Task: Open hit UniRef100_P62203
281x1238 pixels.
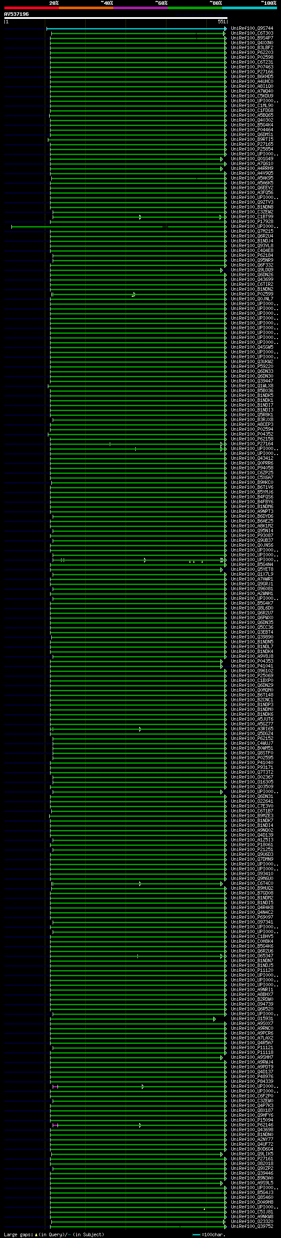Action: pyautogui.click(x=252, y=52)
